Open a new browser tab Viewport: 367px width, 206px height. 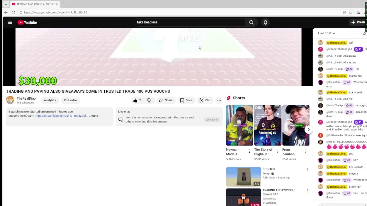coord(64,4)
